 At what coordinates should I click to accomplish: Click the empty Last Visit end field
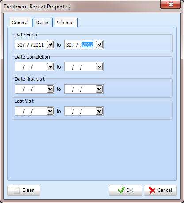tap(80, 111)
